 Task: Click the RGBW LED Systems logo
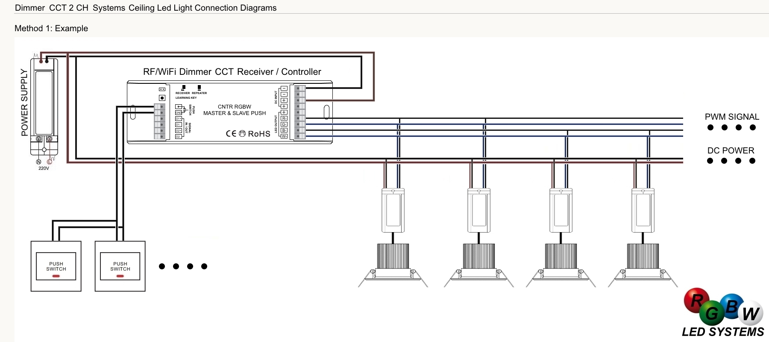[724, 314]
